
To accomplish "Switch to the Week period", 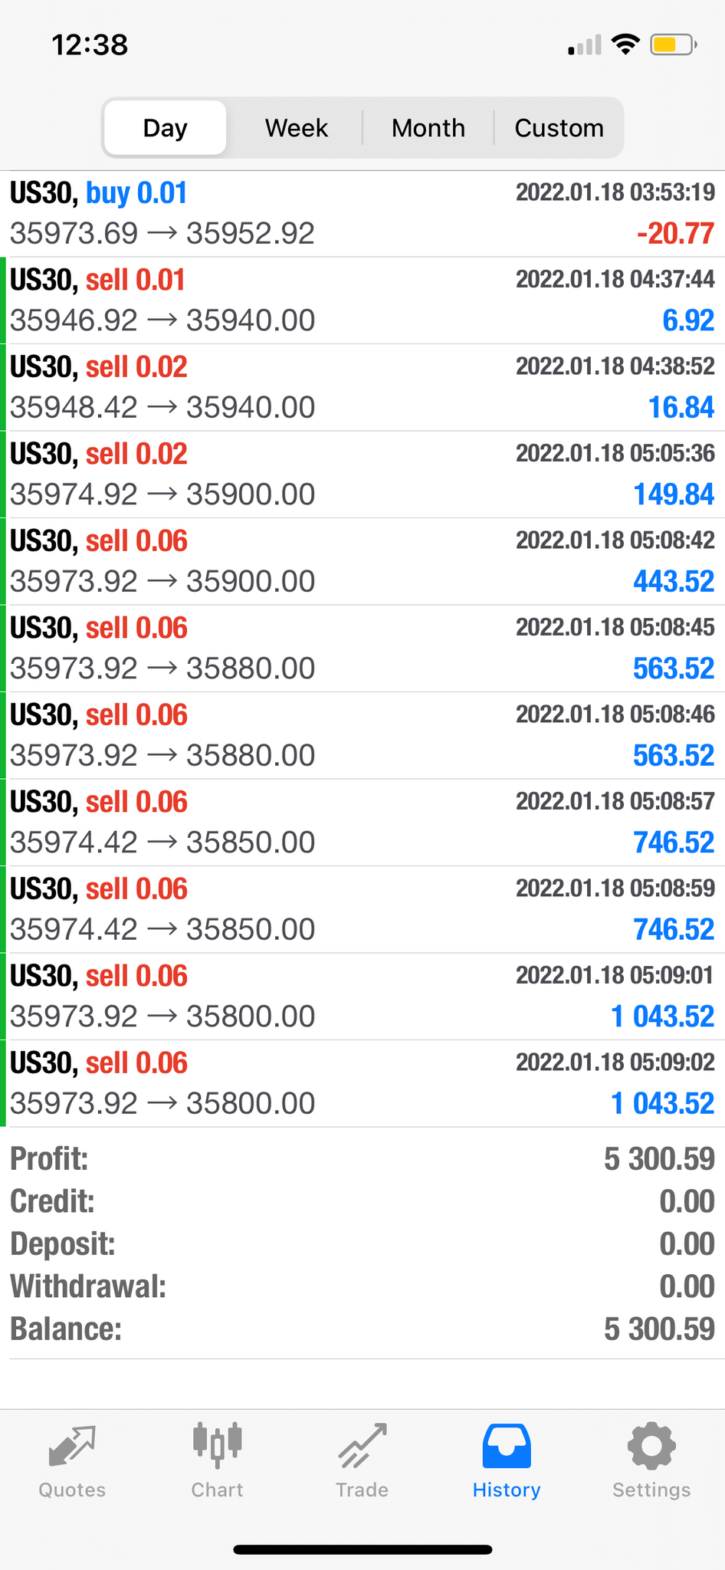I will [x=297, y=128].
